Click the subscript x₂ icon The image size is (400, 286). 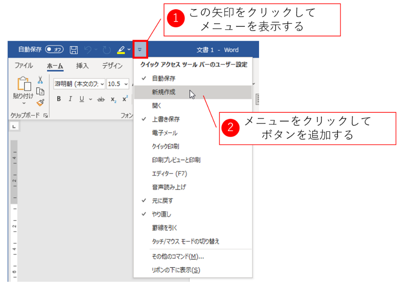(x=113, y=99)
